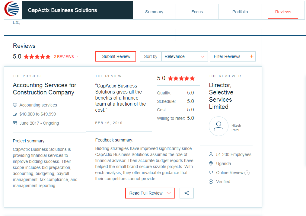The width and height of the screenshot is (306, 216).
Task: Open the Relevance sort dropdown
Action: pos(184,56)
